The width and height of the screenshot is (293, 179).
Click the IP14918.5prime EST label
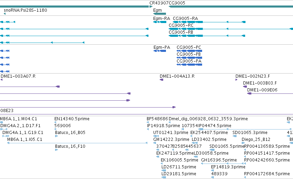(164, 126)
